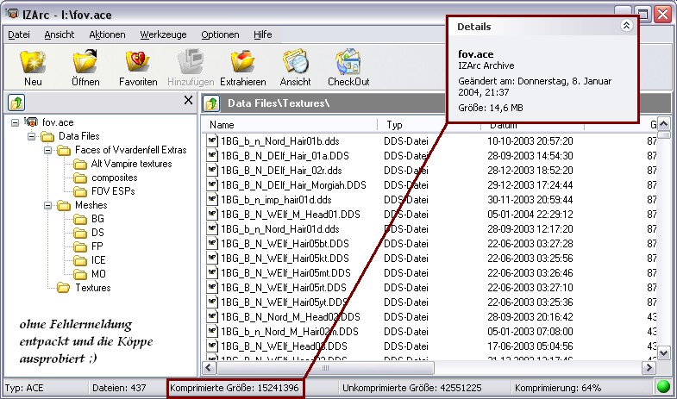Collapse the Data Files tree node
Image resolution: width=677 pixels, height=399 pixels.
32,136
